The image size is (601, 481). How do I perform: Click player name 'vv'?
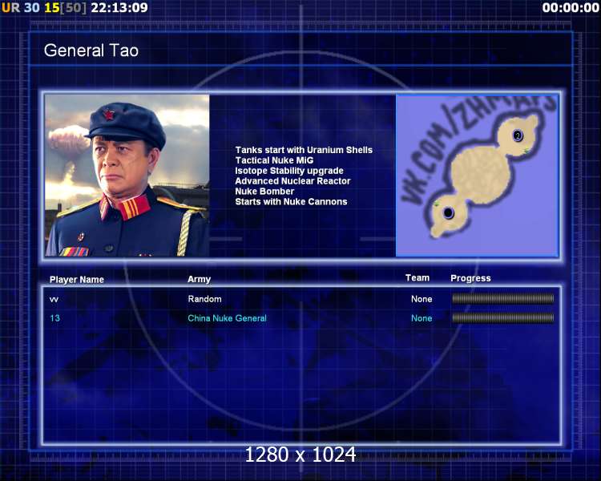pos(54,299)
